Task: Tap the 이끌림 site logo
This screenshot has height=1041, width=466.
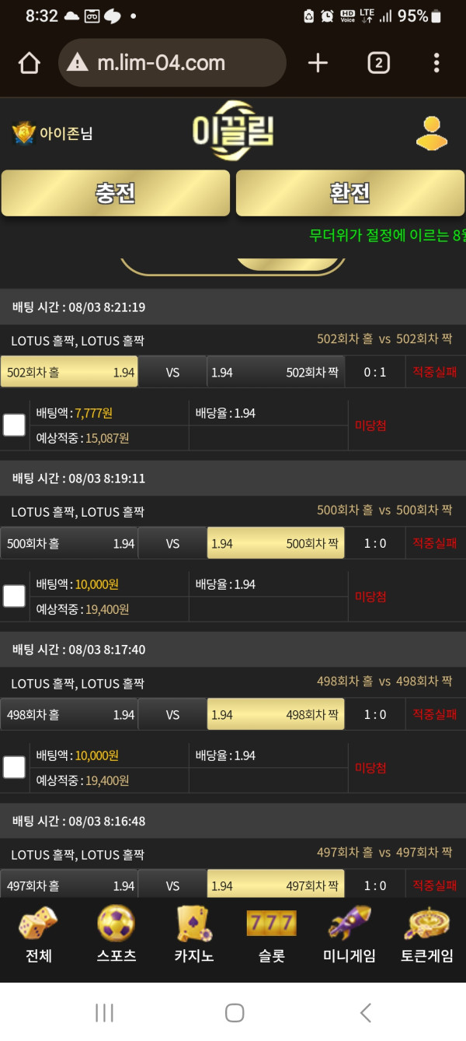Action: pyautogui.click(x=233, y=131)
